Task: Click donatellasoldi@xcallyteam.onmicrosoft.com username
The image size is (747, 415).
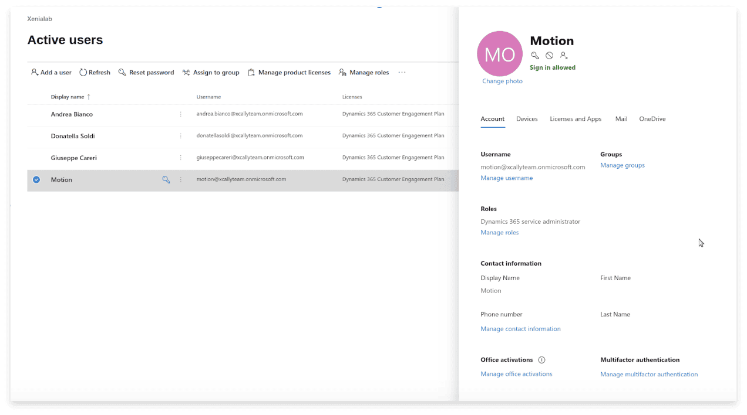Action: (x=250, y=135)
